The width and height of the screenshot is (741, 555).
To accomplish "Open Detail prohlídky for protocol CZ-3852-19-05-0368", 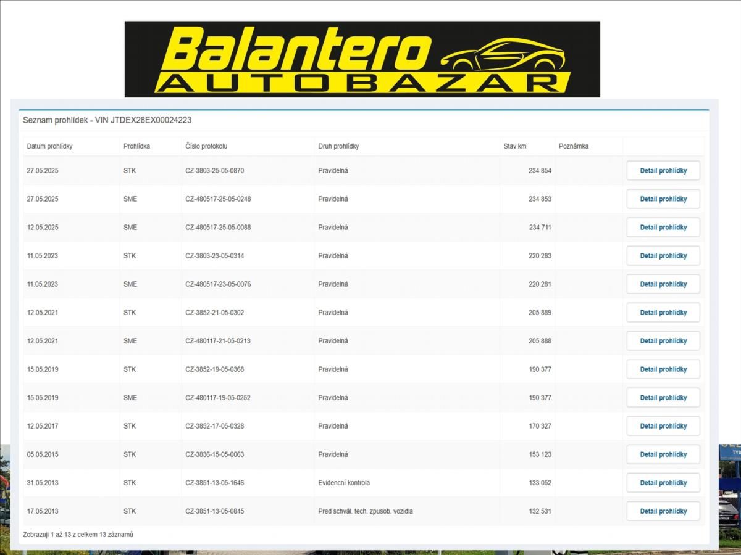I will [663, 369].
